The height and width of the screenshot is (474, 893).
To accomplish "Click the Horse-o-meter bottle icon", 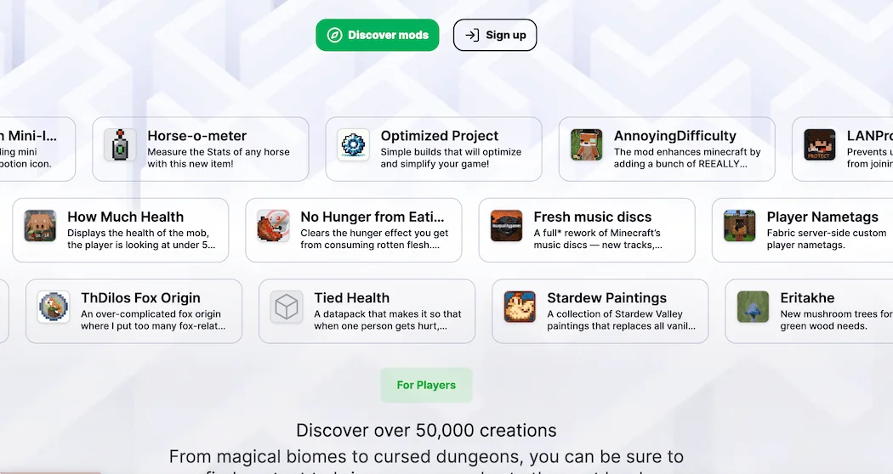I will point(120,144).
